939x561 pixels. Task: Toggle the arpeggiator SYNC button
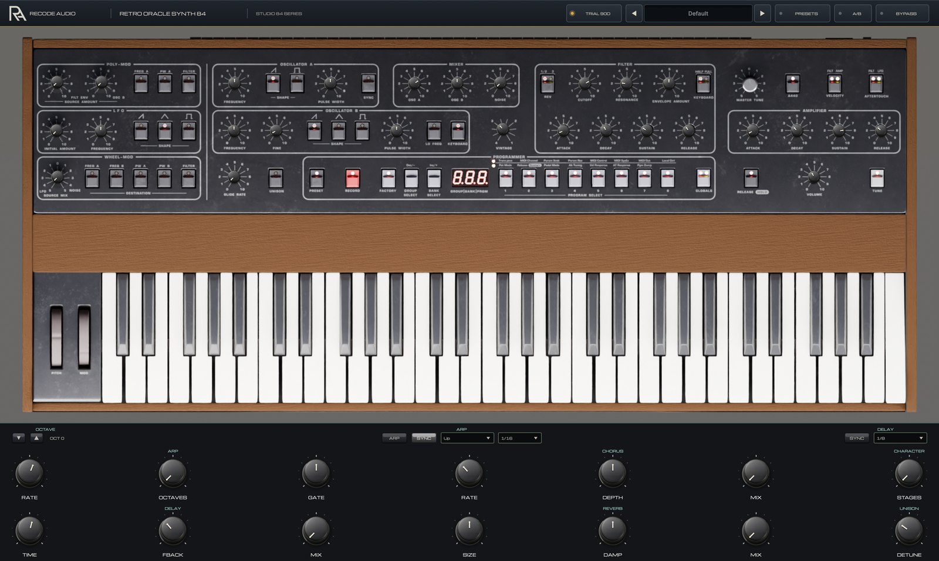pyautogui.click(x=423, y=438)
